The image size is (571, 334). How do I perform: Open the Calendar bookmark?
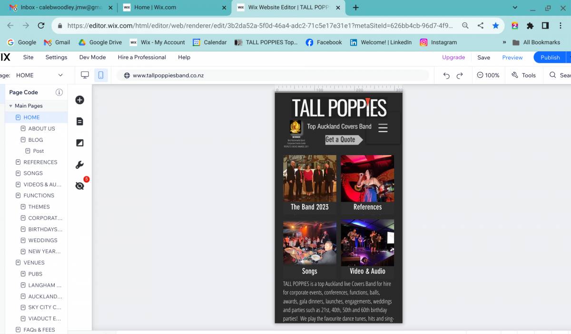point(209,42)
